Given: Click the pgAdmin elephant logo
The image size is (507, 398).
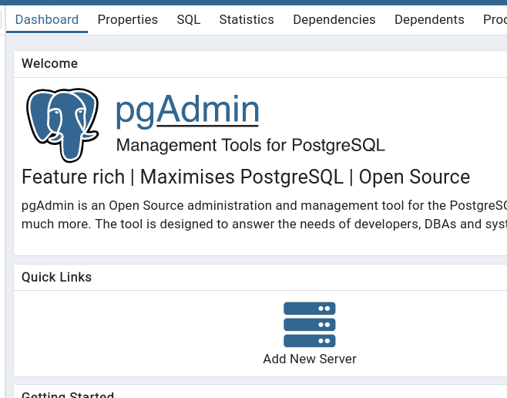Looking at the screenshot, I should [x=62, y=123].
